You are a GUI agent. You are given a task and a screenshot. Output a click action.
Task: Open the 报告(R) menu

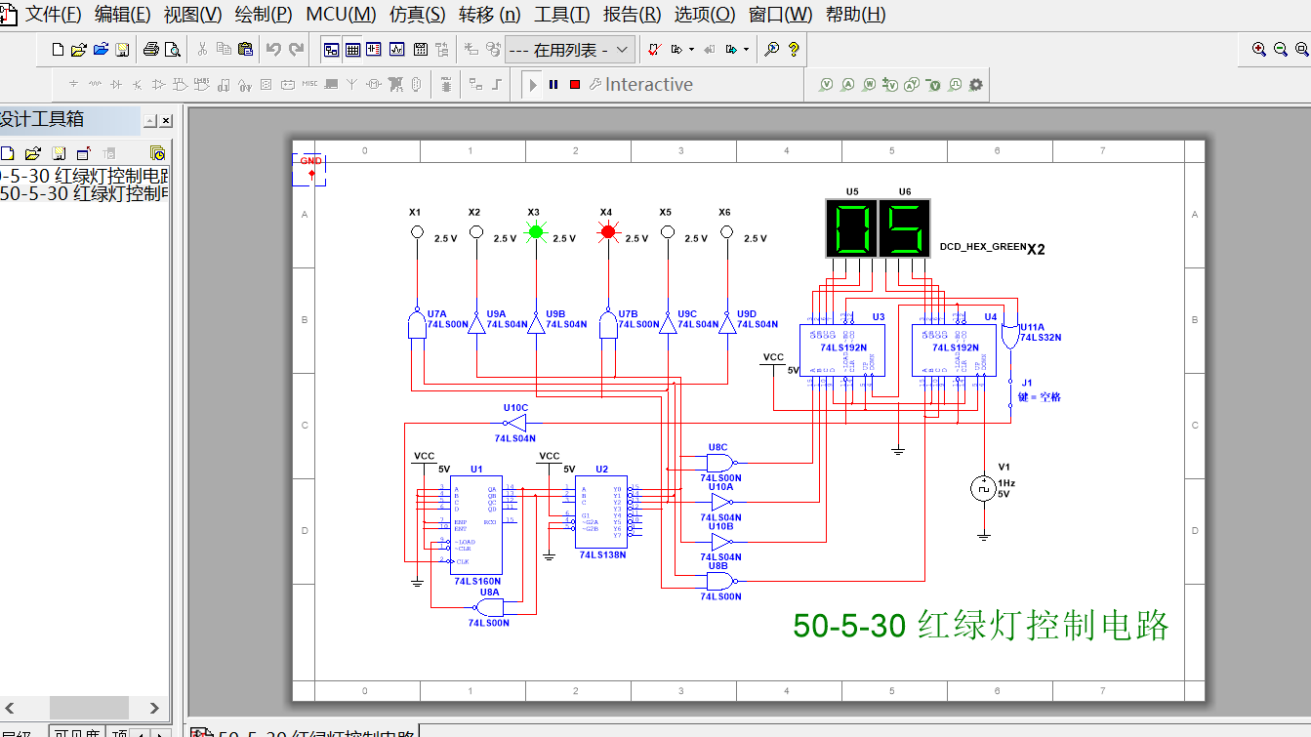click(x=632, y=15)
